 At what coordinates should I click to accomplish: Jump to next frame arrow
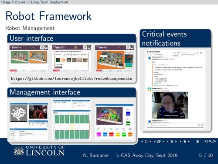pos(163,141)
